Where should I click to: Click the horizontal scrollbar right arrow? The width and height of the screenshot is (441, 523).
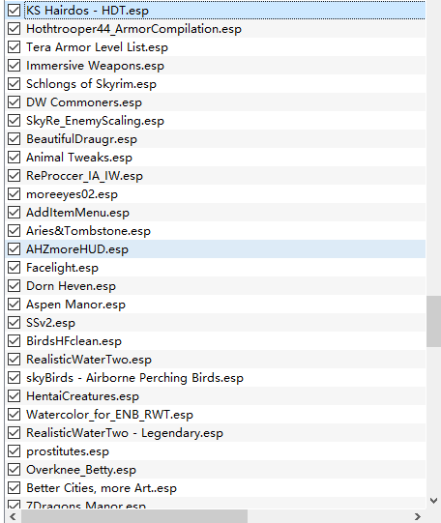click(418, 516)
